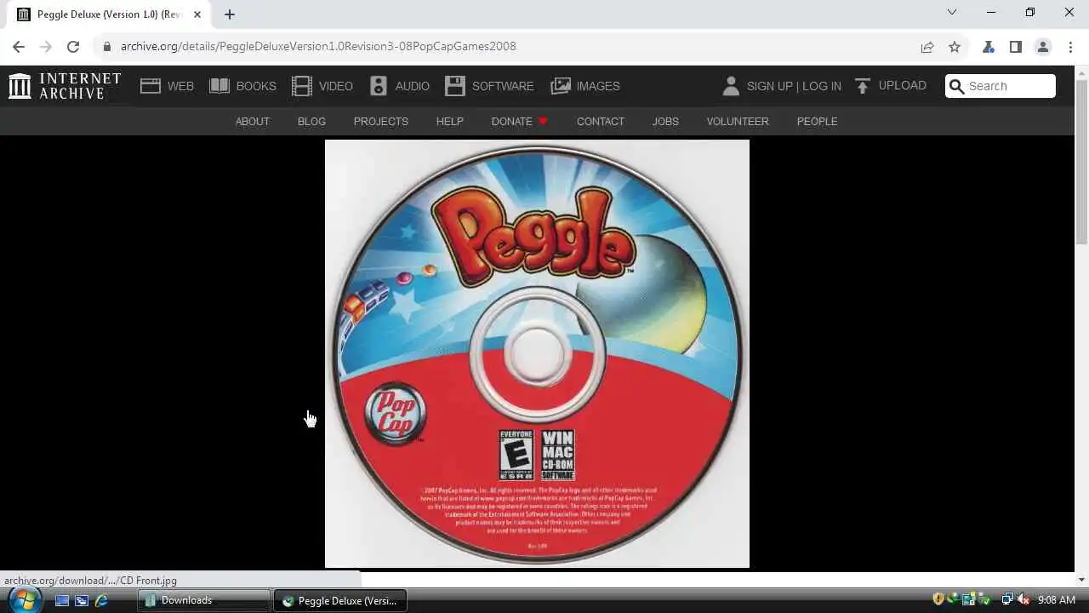Click the taskbar clock 9:08 AM
The width and height of the screenshot is (1089, 613).
[x=1057, y=600]
